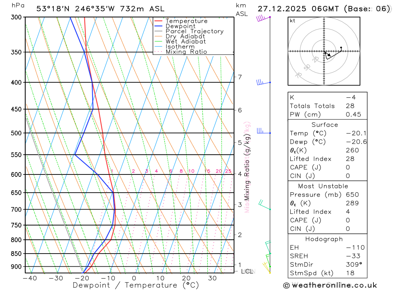Click the surface theta-E value 260

(352, 150)
